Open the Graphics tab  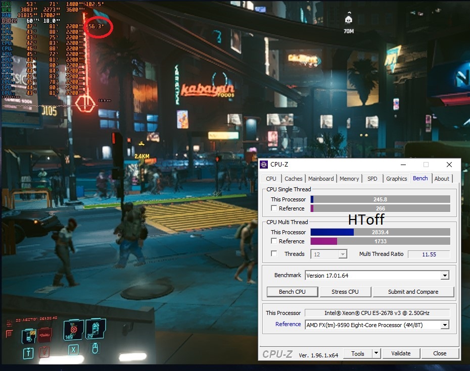[396, 179]
